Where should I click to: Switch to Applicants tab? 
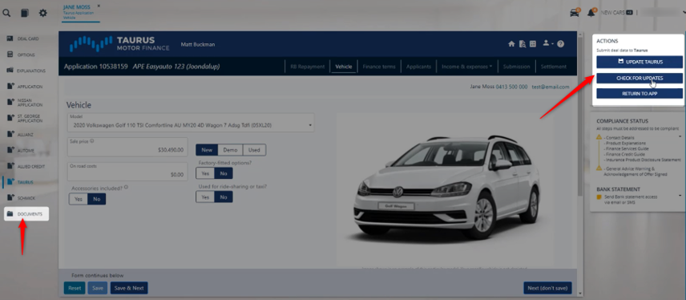(418, 67)
